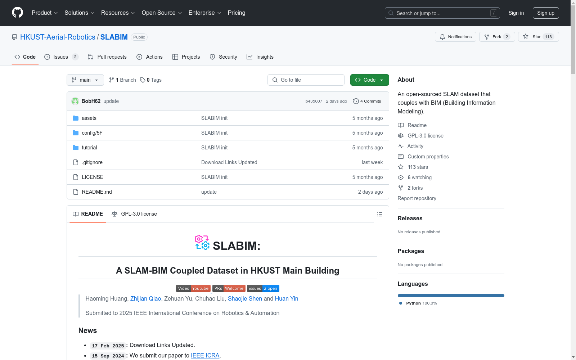
Task: Click the GitHub logo icon
Action: [17, 13]
